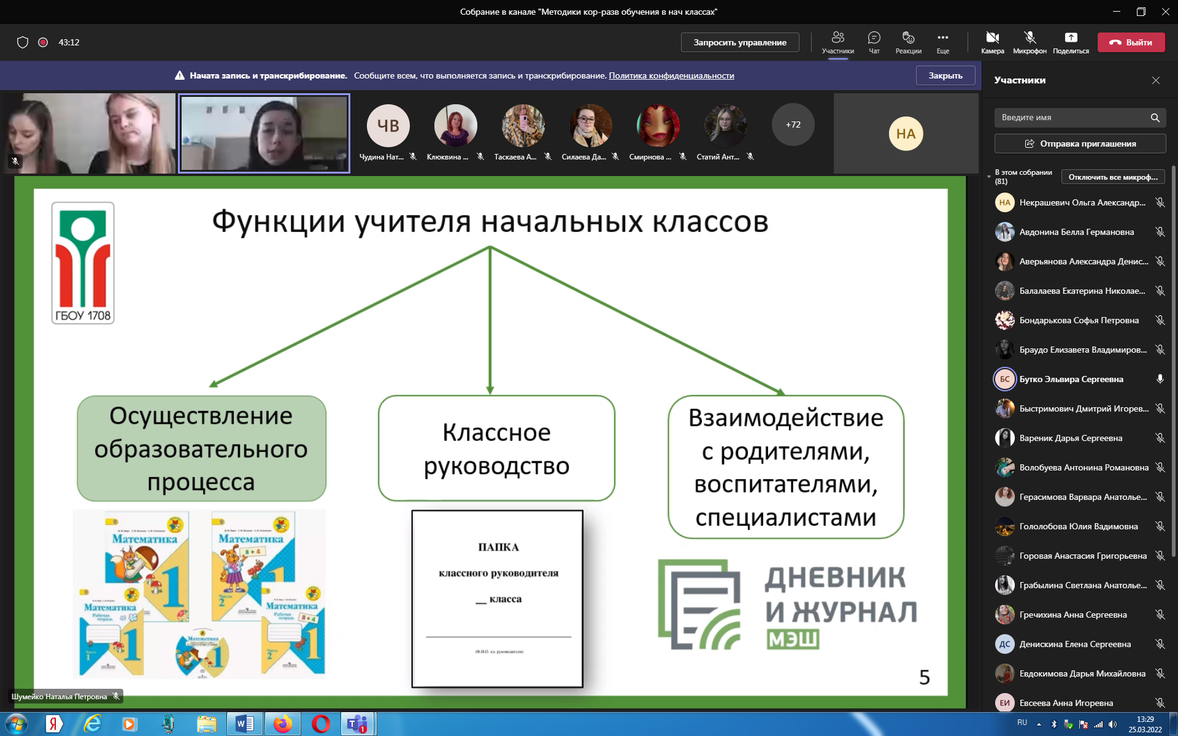Image resolution: width=1178 pixels, height=736 pixels.
Task: Click Запросить управление button
Action: (740, 42)
